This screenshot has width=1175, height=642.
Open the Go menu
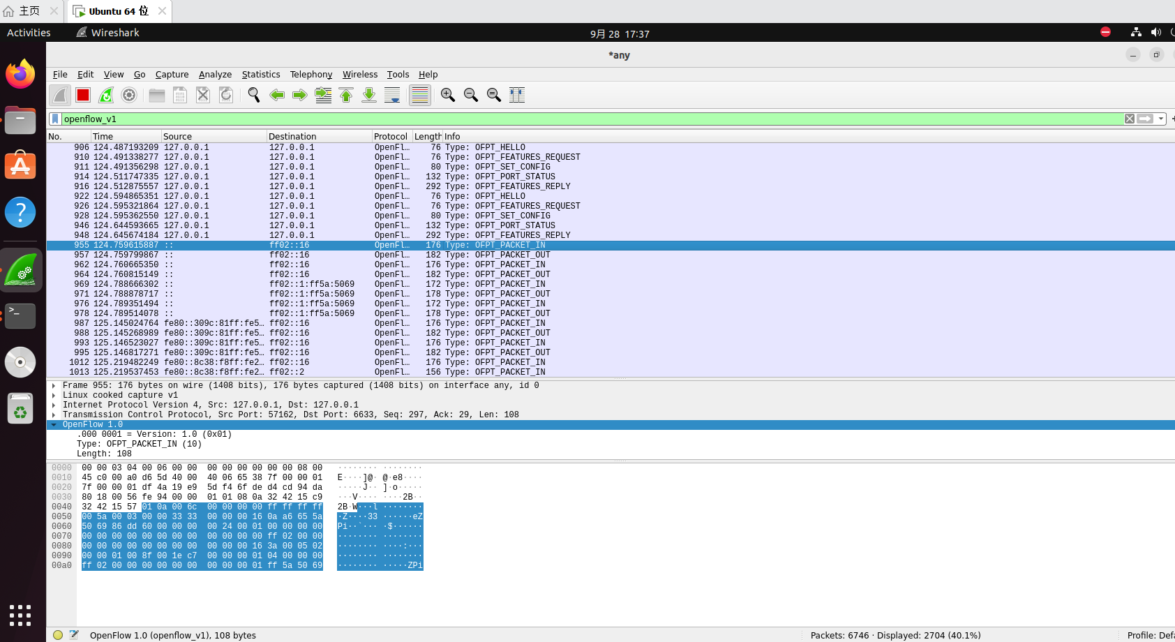pos(140,75)
